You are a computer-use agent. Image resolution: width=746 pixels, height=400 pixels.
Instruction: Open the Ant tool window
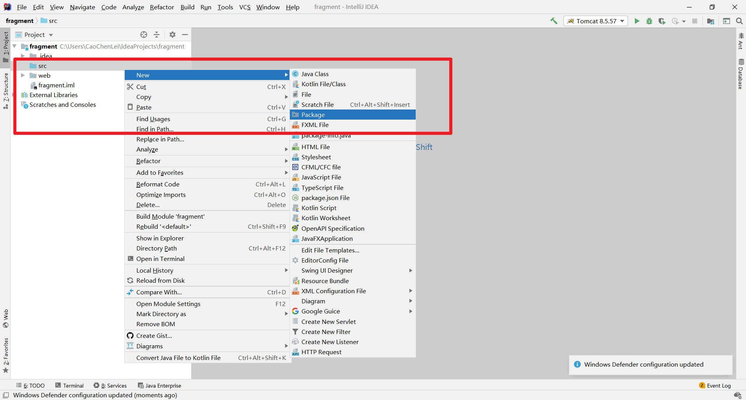[741, 41]
